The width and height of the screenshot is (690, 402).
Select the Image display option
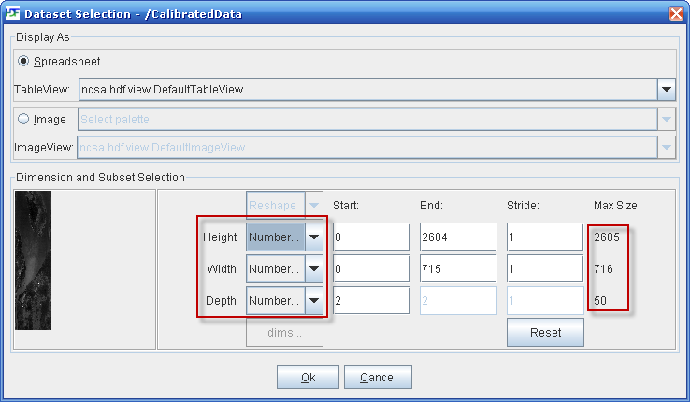[x=24, y=120]
